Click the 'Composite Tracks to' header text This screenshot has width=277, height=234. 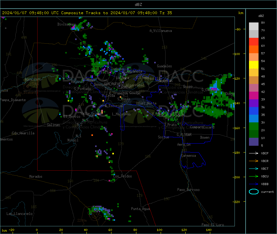85,13
